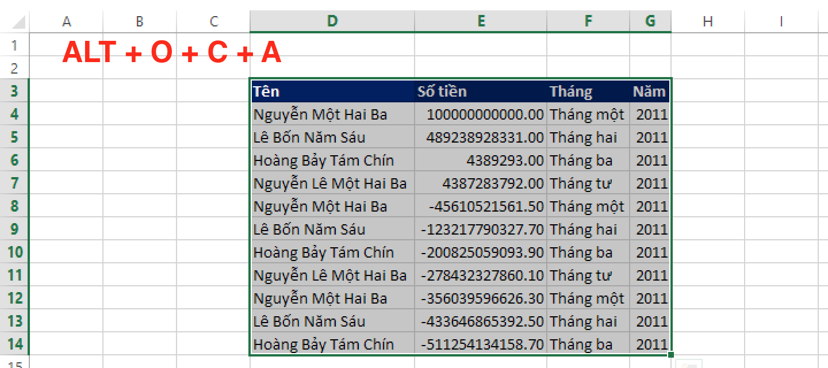Select column I header
828x368 pixels.
pyautogui.click(x=781, y=21)
